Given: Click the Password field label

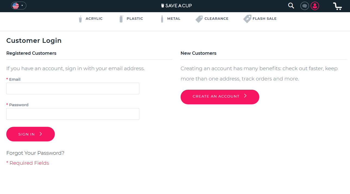Looking at the screenshot, I should [x=19, y=105].
